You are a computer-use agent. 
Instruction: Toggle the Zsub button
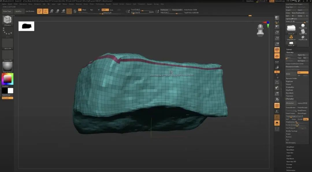112,10
